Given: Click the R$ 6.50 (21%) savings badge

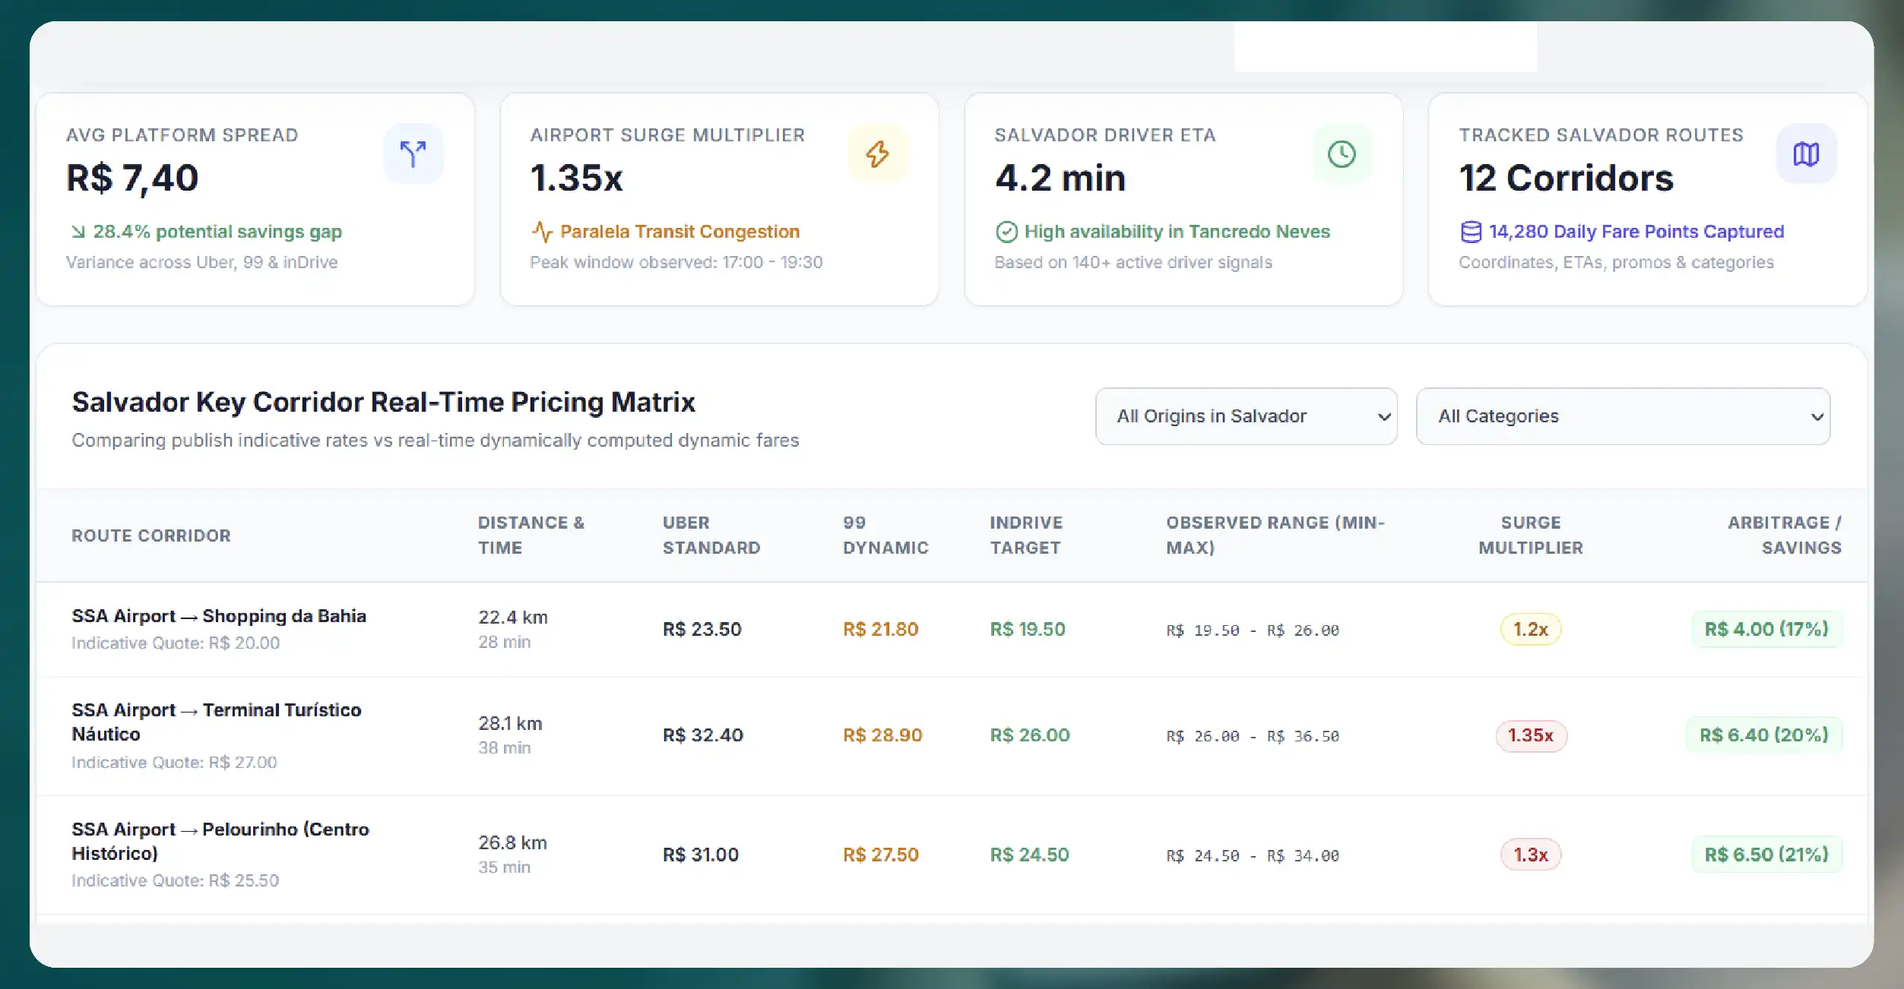Looking at the screenshot, I should click(1766, 855).
